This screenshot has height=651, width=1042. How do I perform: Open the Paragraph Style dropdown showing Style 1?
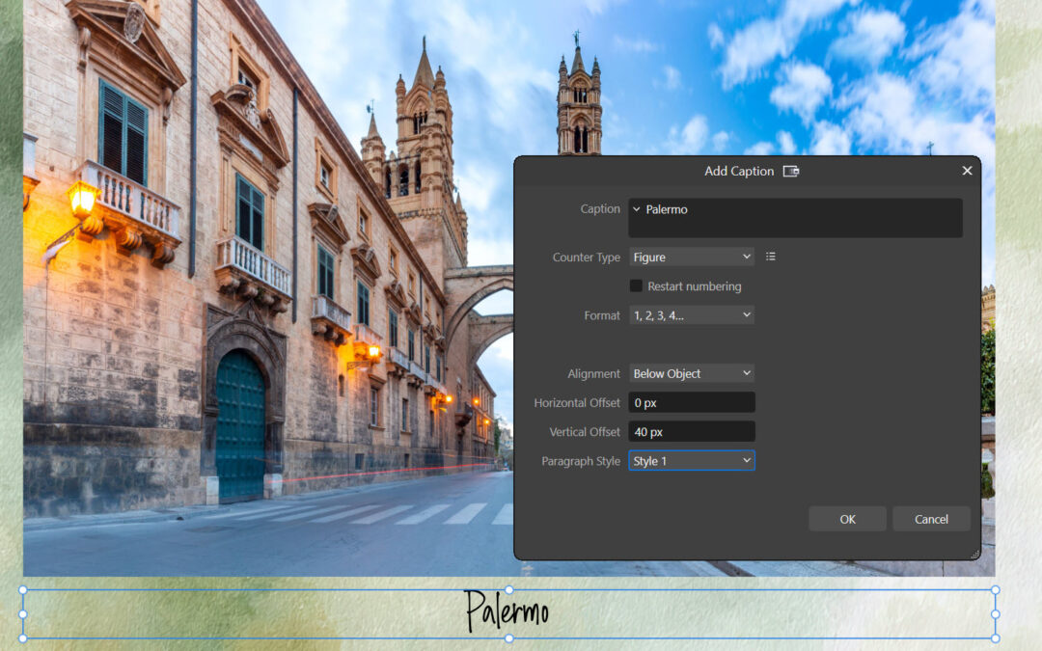pos(692,460)
